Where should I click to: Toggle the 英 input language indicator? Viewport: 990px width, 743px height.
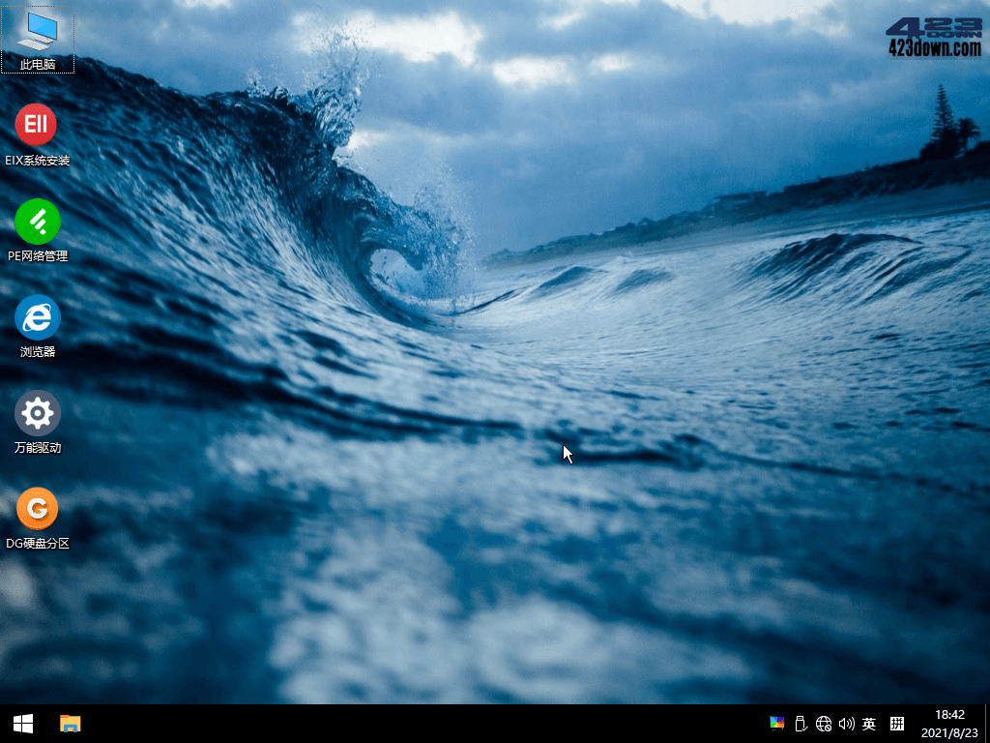tap(869, 723)
